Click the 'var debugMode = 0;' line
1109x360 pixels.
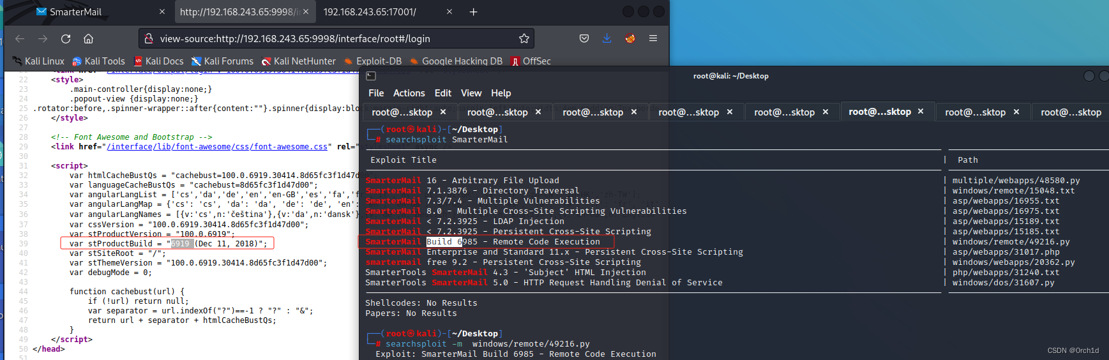110,273
